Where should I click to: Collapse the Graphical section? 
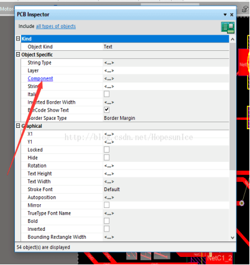[x=18, y=126]
